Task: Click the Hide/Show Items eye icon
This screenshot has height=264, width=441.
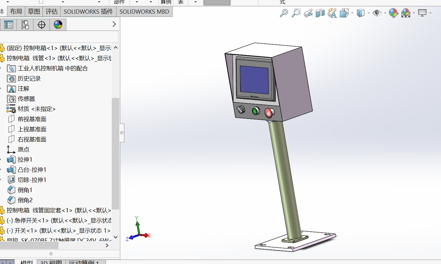Action: click(x=377, y=13)
